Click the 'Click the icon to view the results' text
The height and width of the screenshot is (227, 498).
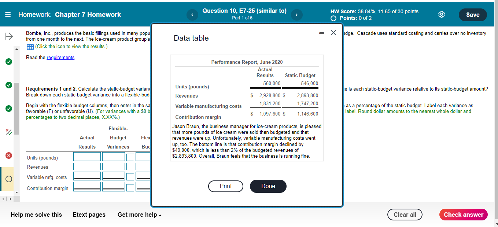(x=71, y=47)
